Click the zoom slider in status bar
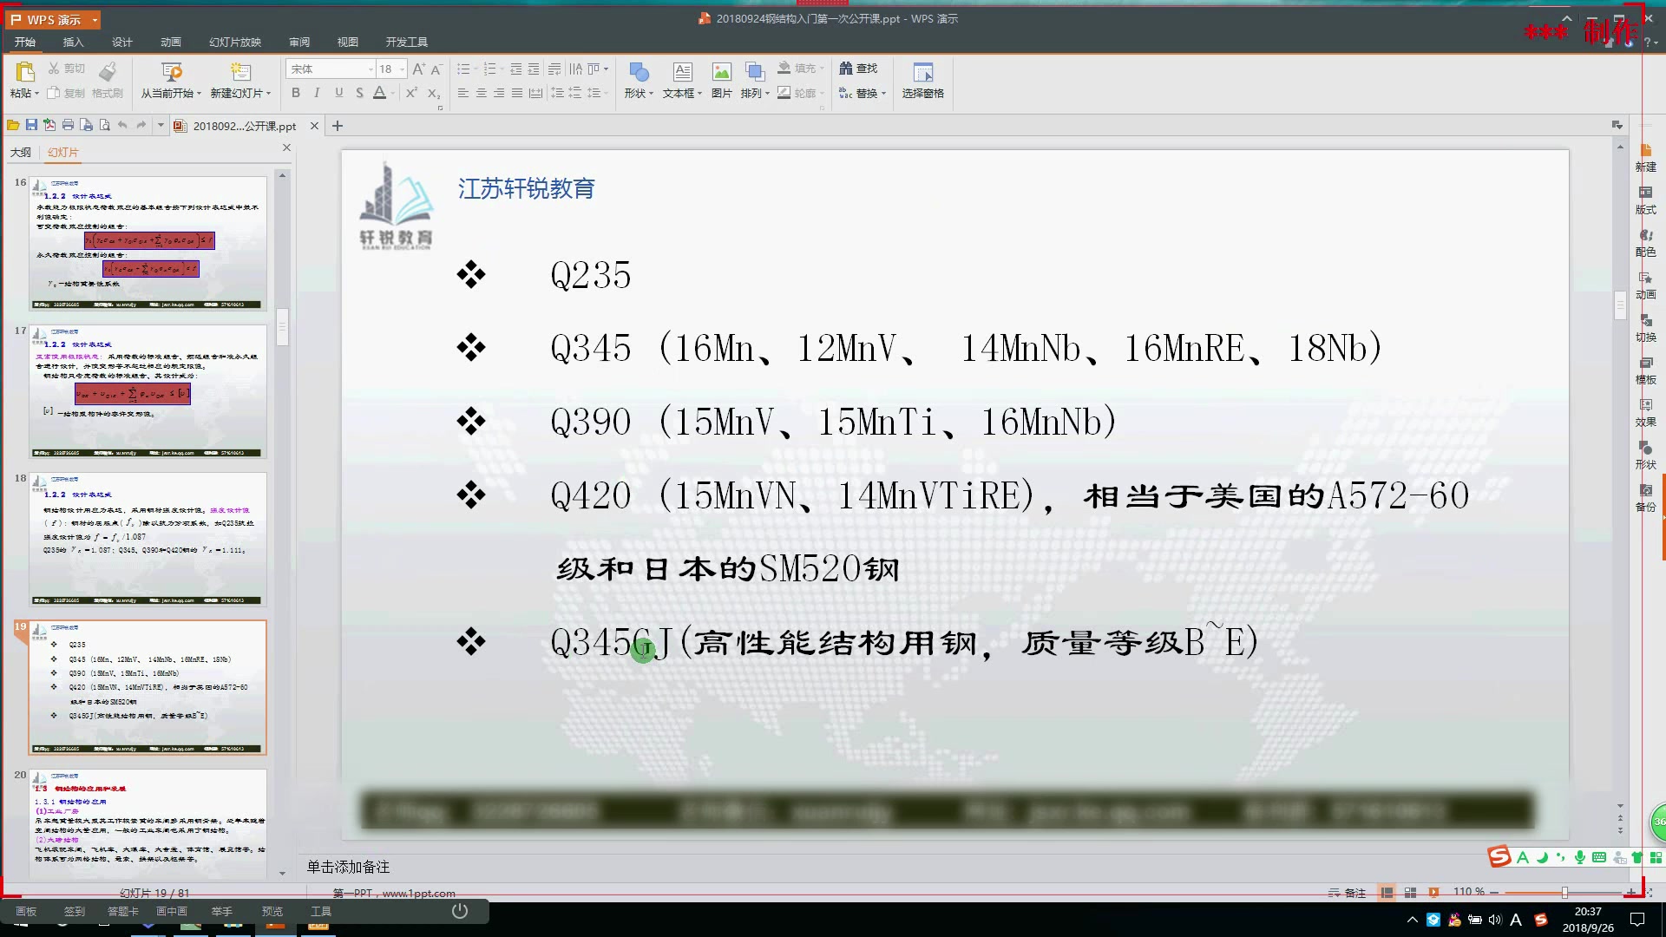The height and width of the screenshot is (937, 1666). (1564, 893)
